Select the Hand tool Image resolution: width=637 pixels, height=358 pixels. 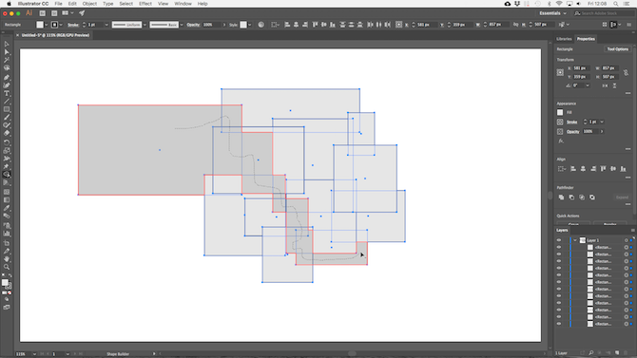click(7, 259)
